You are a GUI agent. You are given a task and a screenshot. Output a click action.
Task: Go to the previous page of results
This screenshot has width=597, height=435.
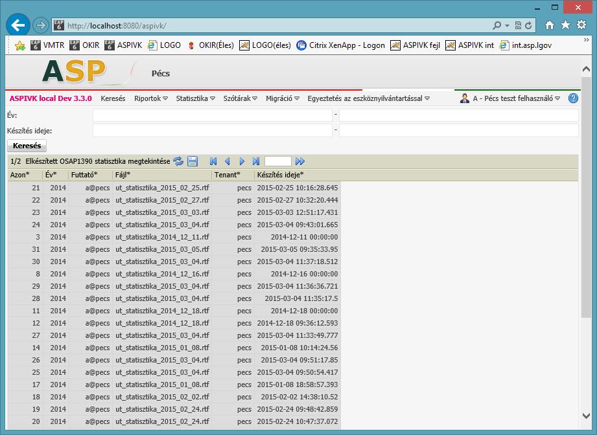[x=228, y=161]
